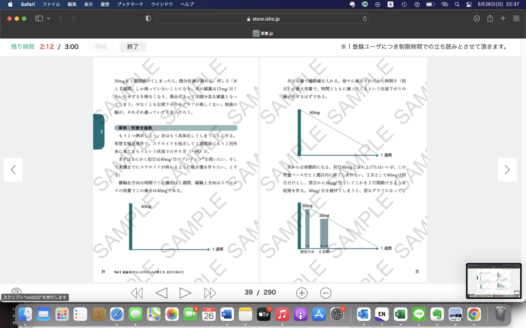
Task: Go to next page triangle button
Action: pos(185,293)
